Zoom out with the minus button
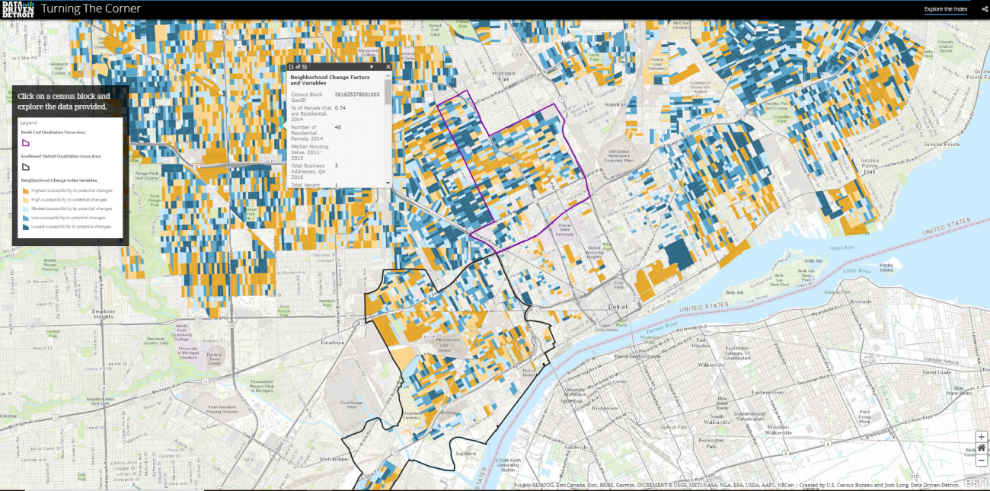Screen dimensions: 990x491 coord(982,461)
